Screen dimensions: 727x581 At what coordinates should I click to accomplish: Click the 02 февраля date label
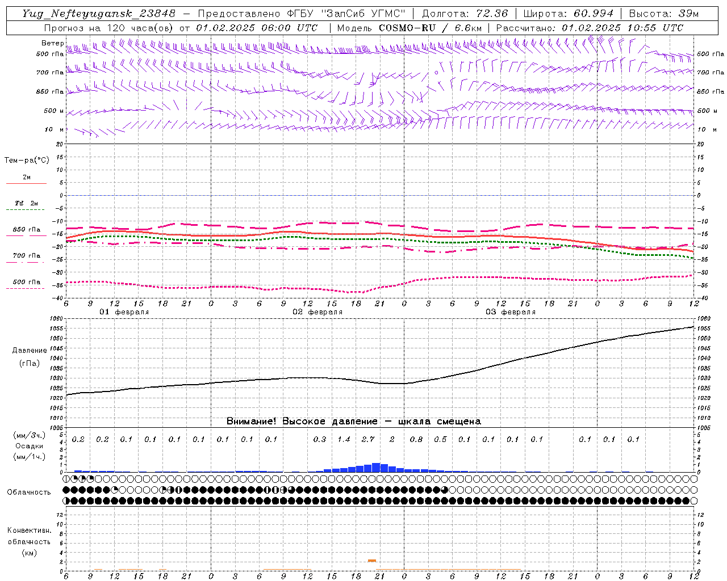[317, 312]
